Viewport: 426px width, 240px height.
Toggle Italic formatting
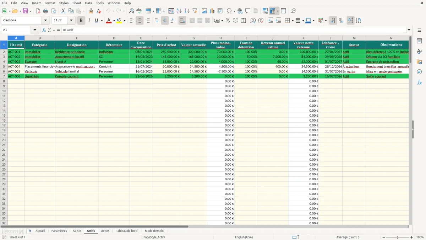(89, 21)
